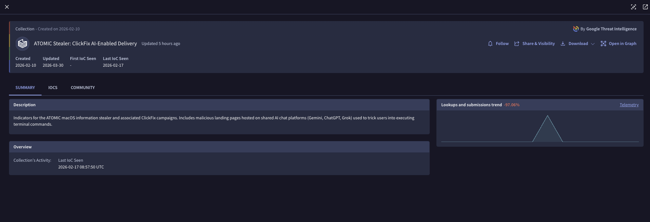Click Share & Visibility text
650x222 pixels.
(x=539, y=43)
